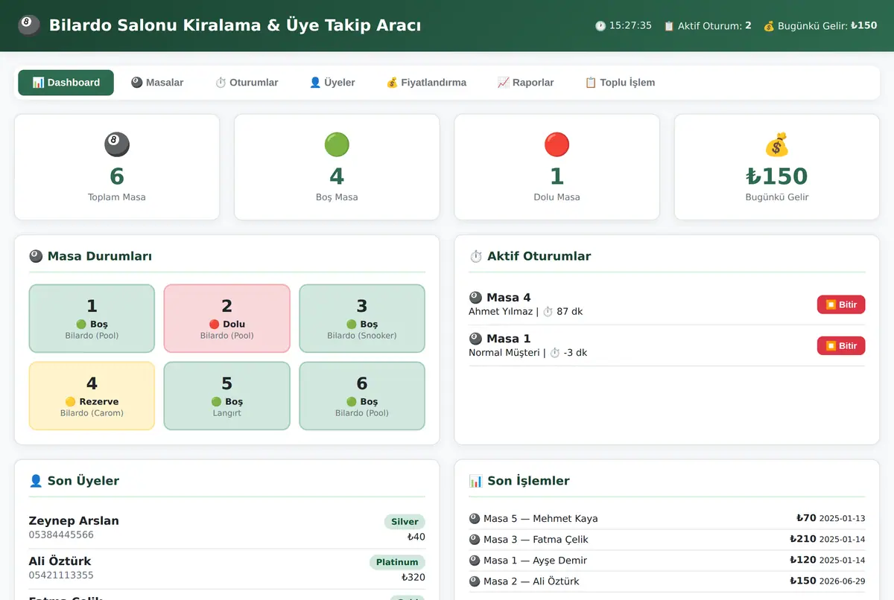Viewport: 894px width, 600px height.
Task: Click the ₺150 amount dated 2026-06-29
Action: (803, 581)
